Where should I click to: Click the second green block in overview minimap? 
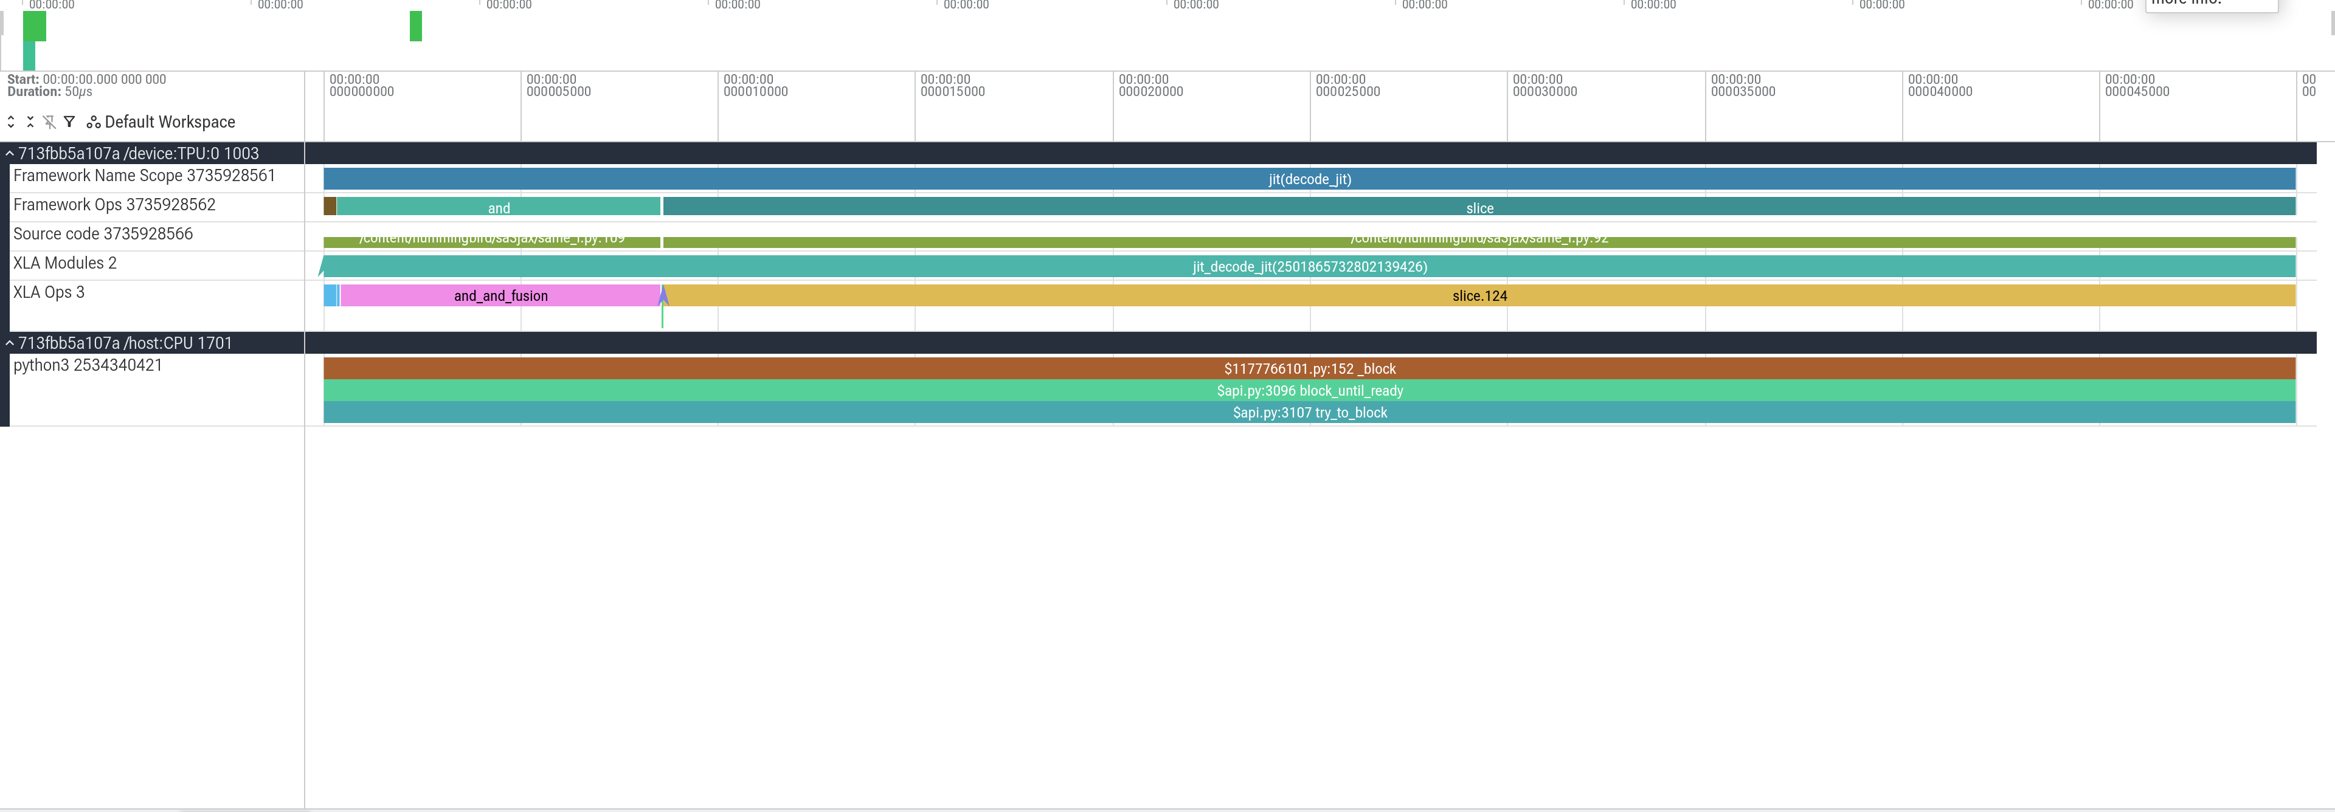[415, 26]
